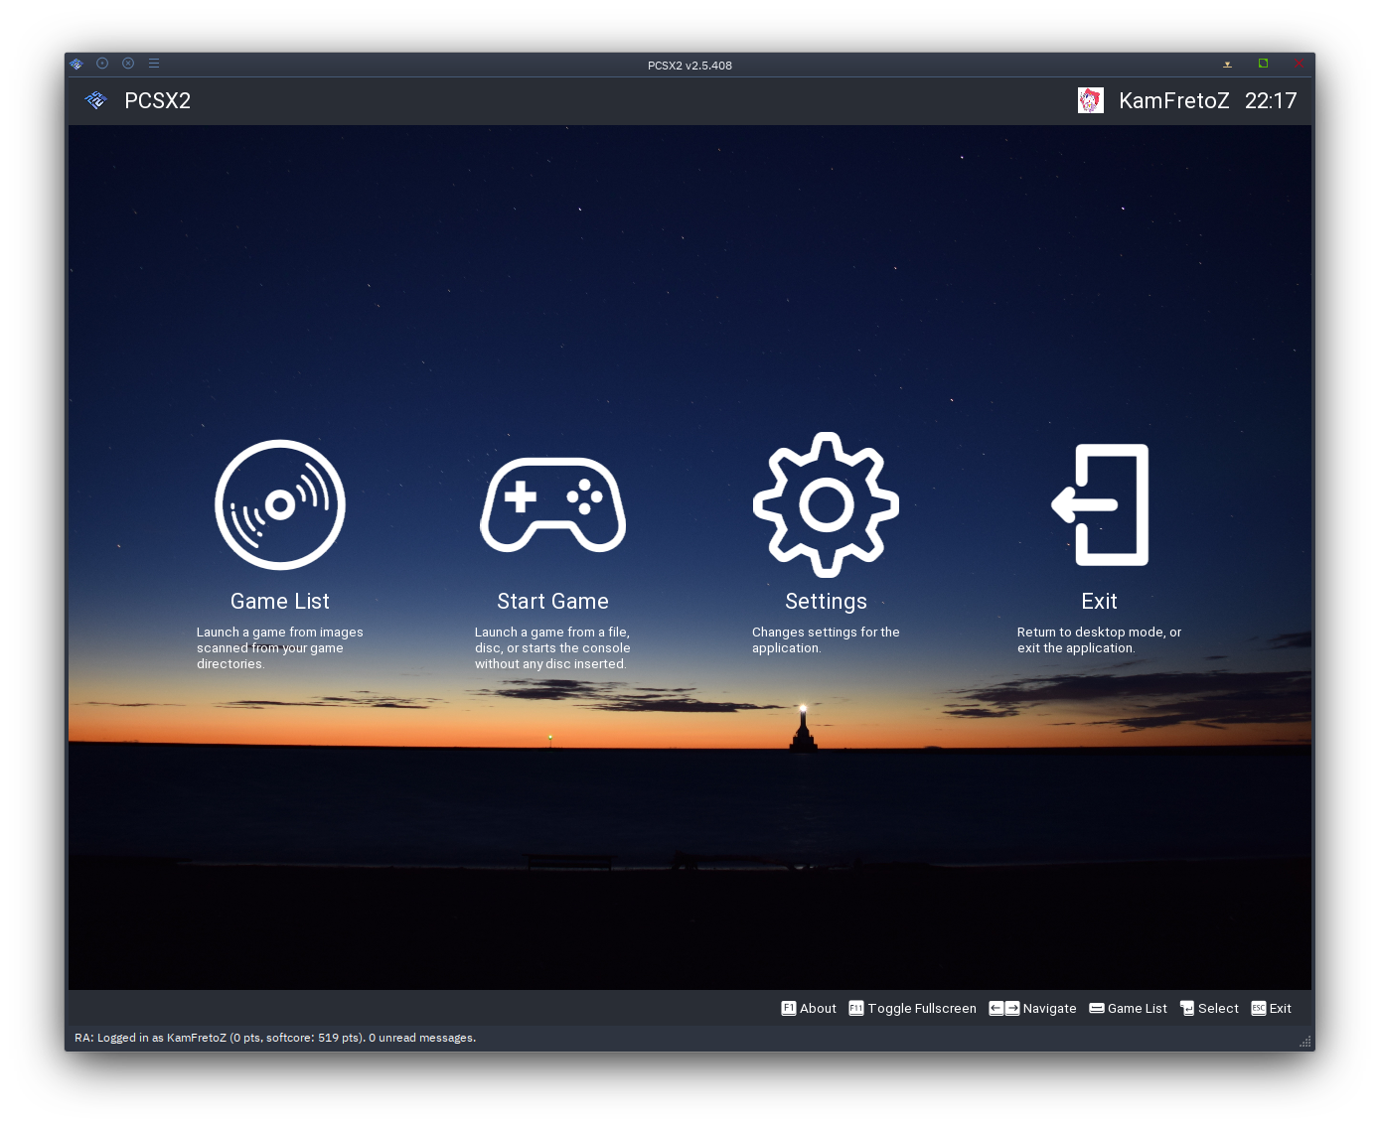Click the Exit door-arrow icon
The image size is (1380, 1128).
coord(1100,504)
